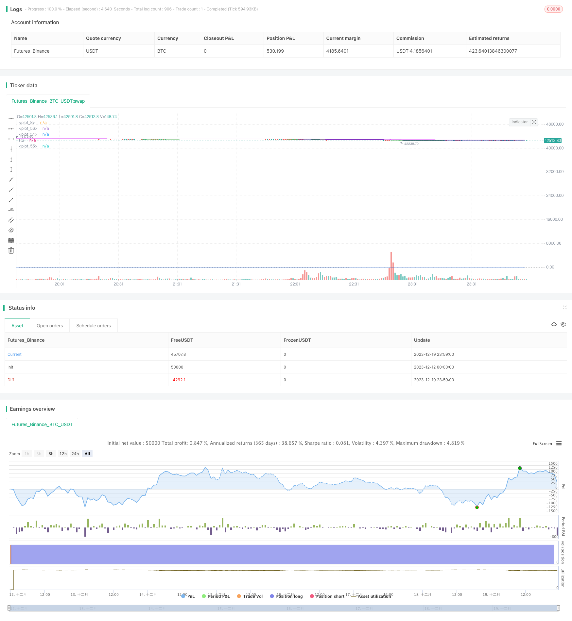Switch to the Schedule orders tab
572x621 pixels.
point(94,326)
